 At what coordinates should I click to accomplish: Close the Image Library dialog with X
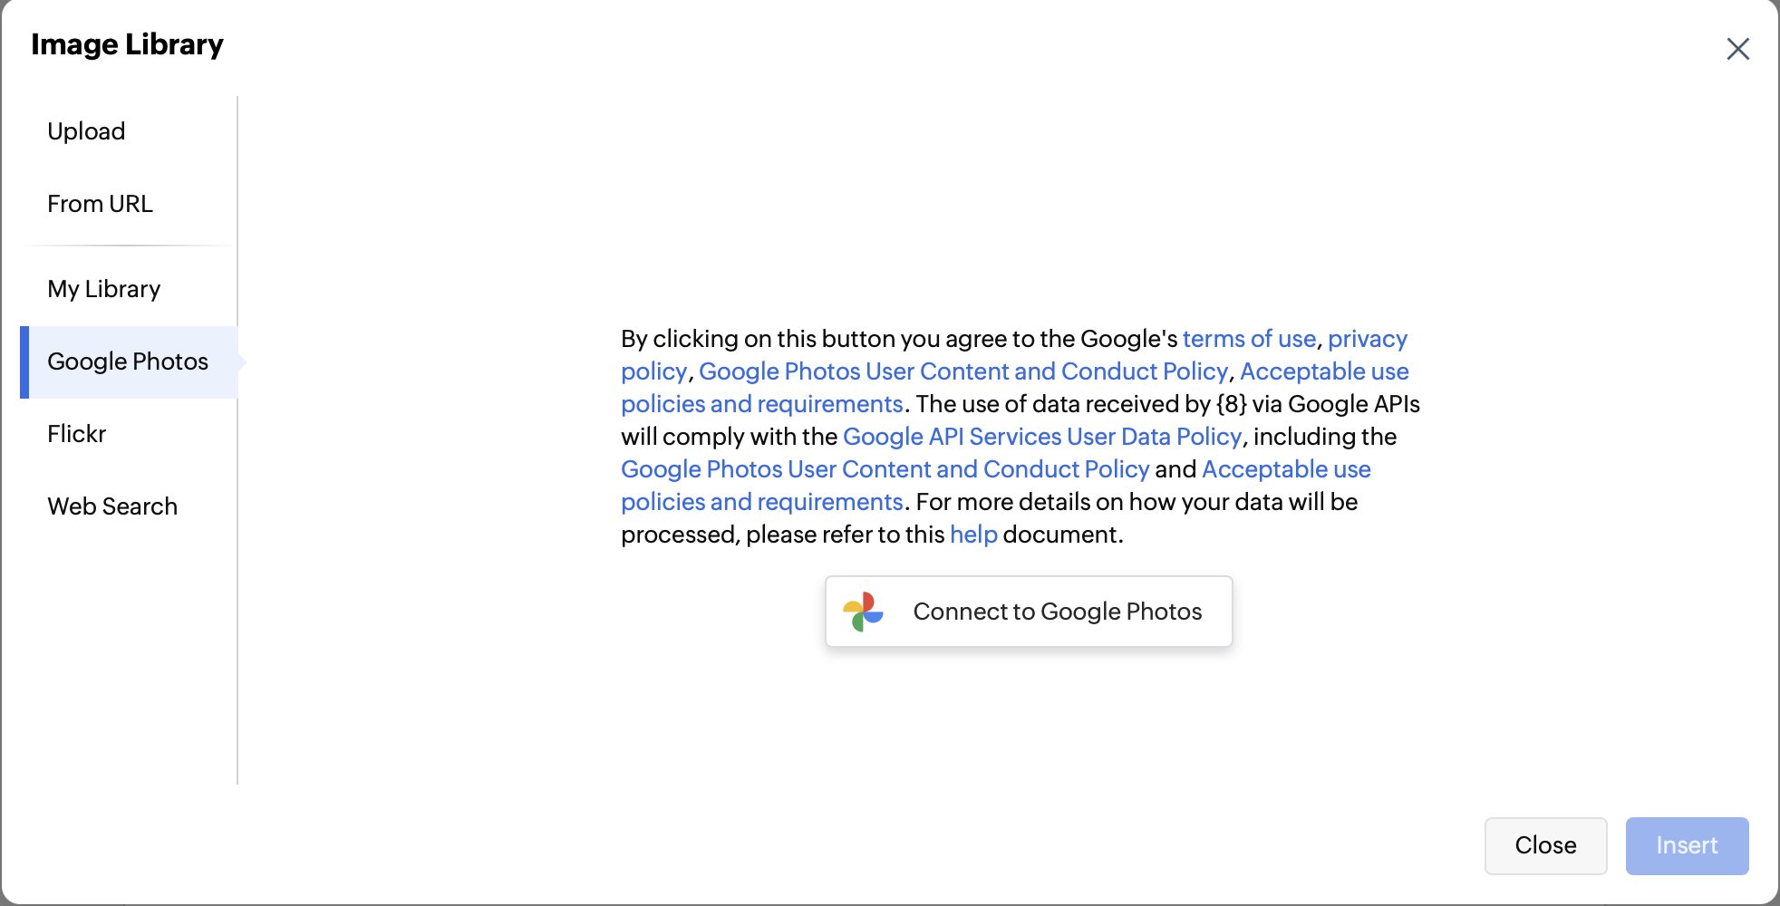(x=1737, y=49)
